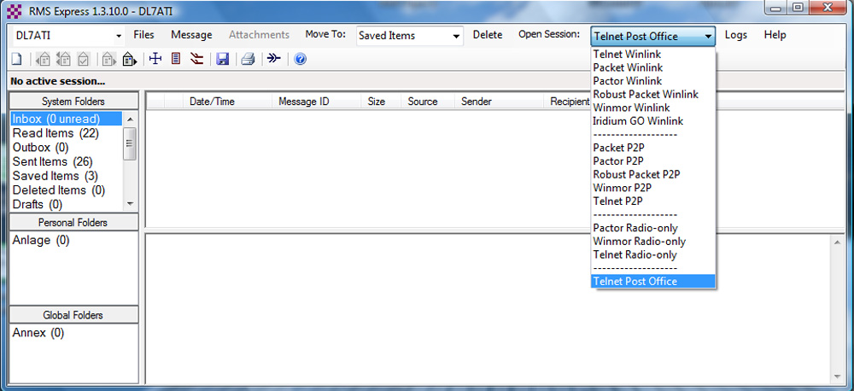Click the airplane open session icon
The height and width of the screenshot is (391, 854).
[273, 59]
